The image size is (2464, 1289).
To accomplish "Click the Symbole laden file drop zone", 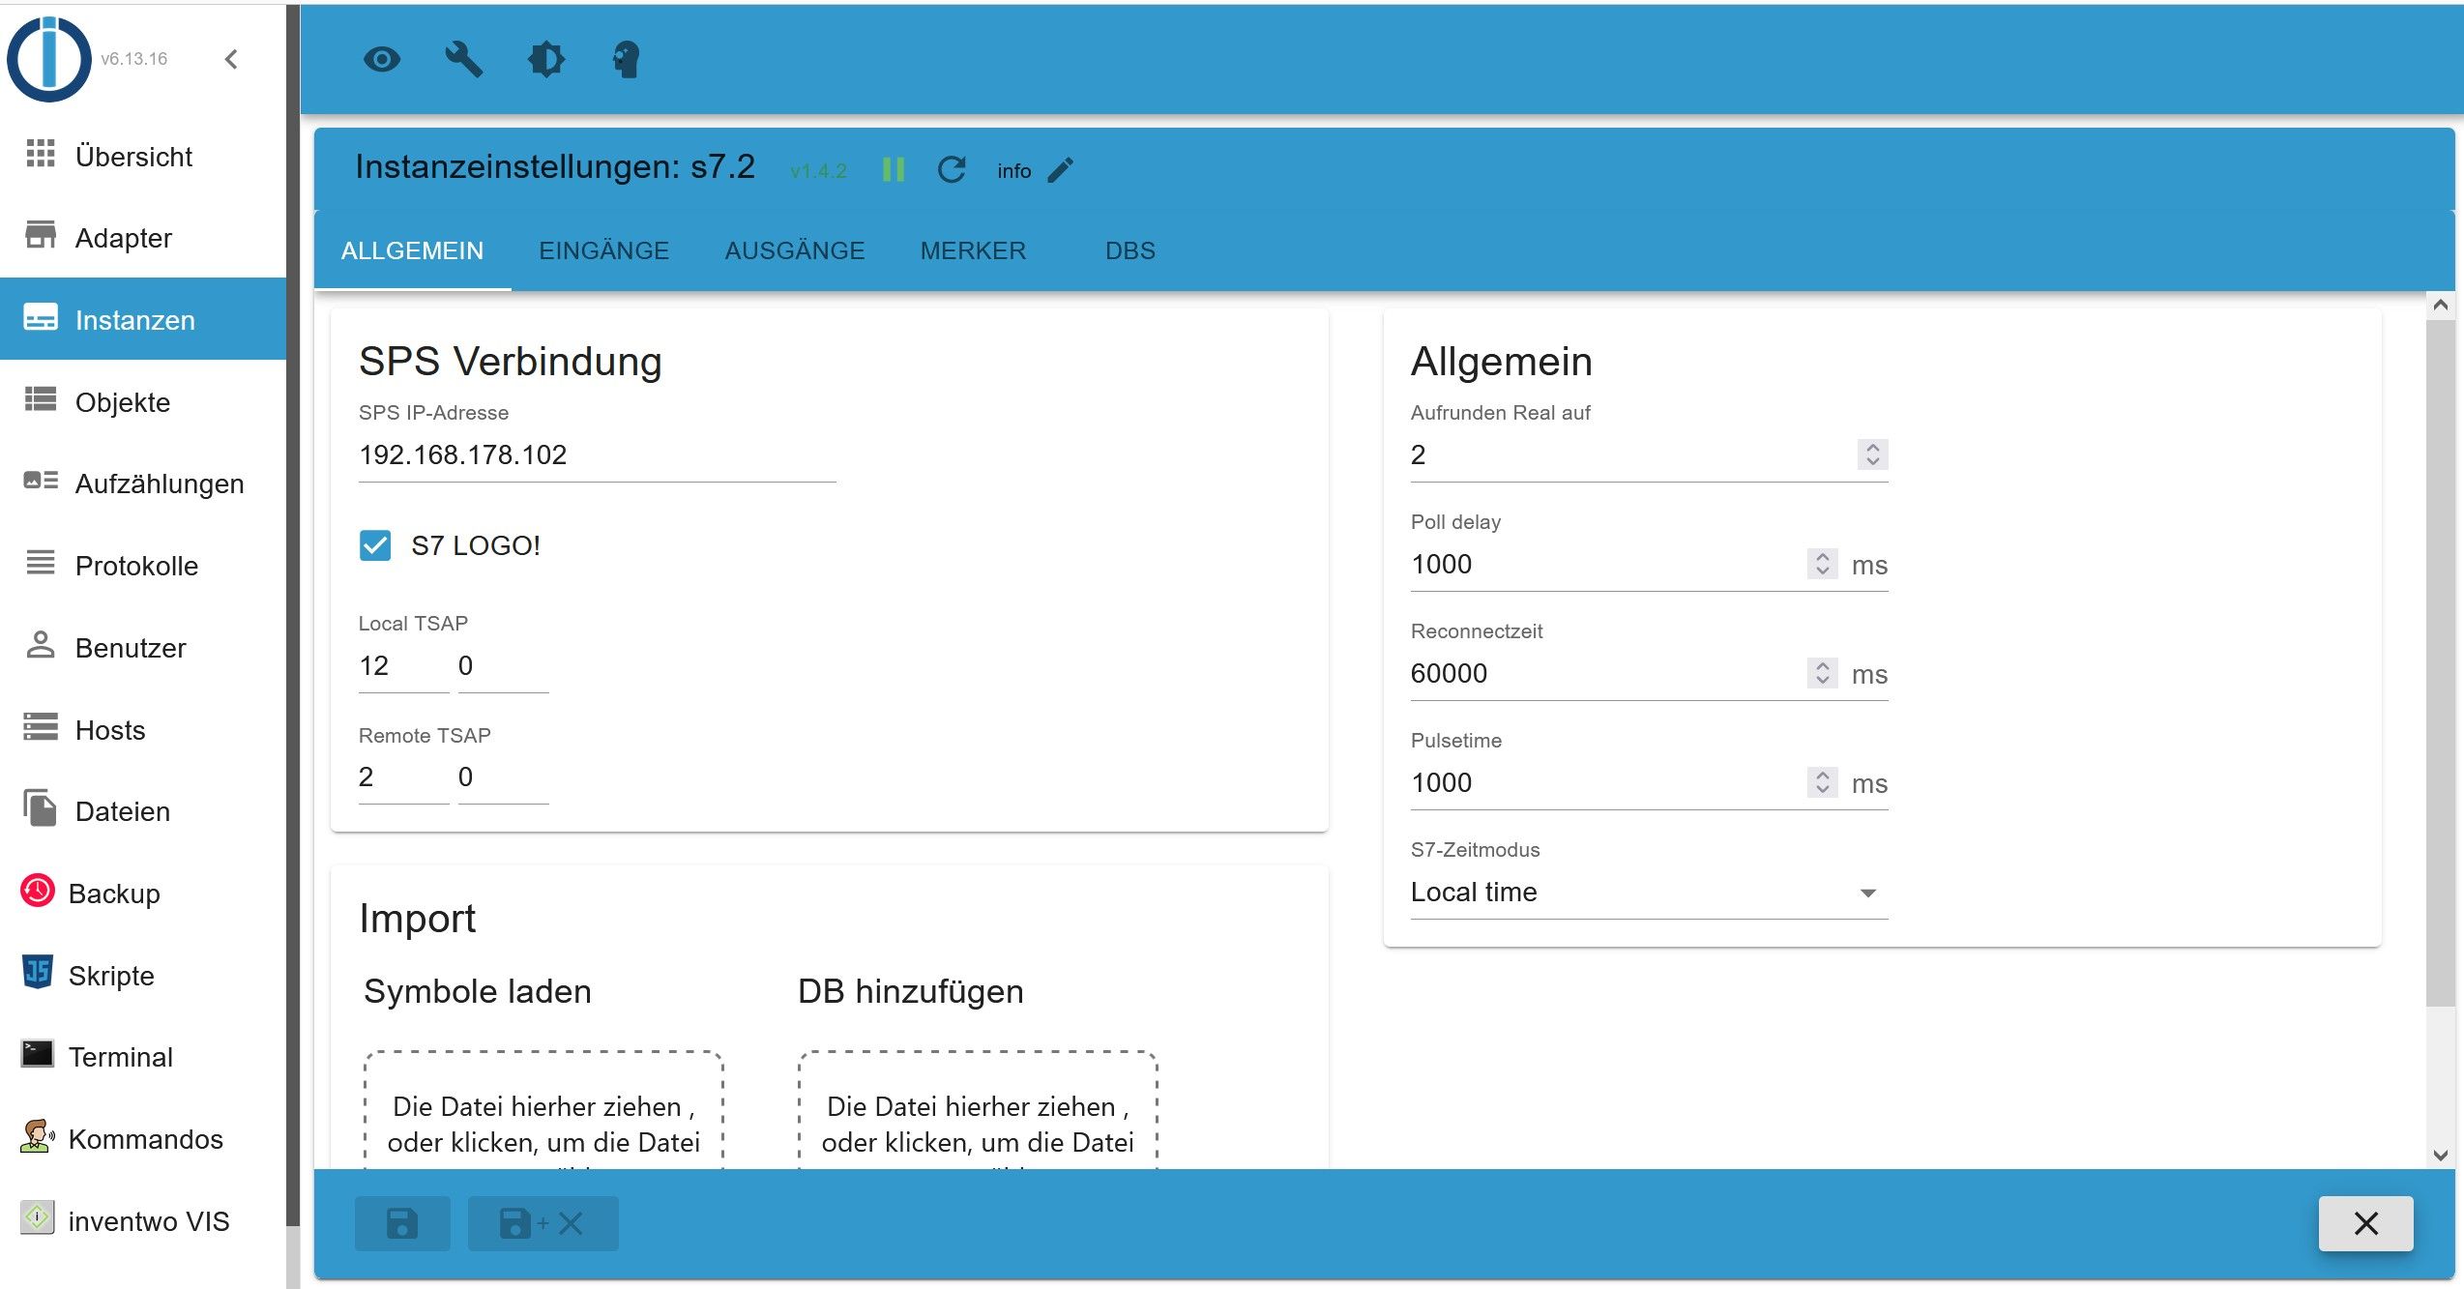I will pyautogui.click(x=543, y=1112).
